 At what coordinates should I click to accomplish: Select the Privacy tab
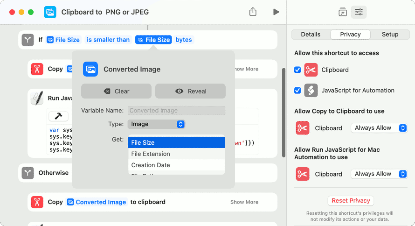350,35
